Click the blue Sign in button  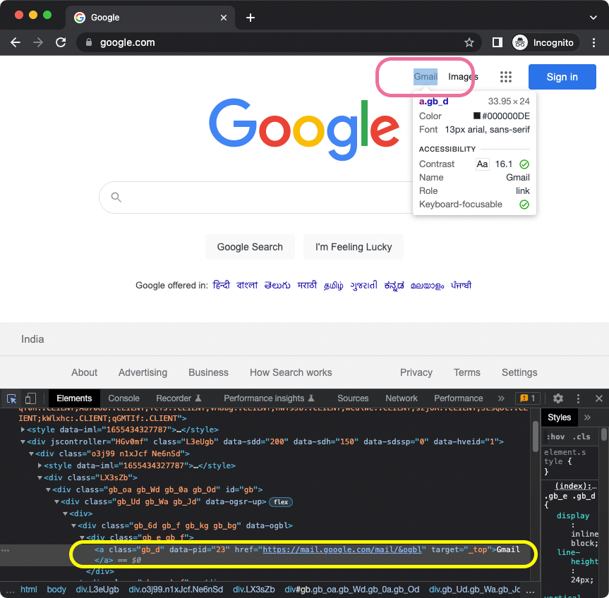pos(562,77)
